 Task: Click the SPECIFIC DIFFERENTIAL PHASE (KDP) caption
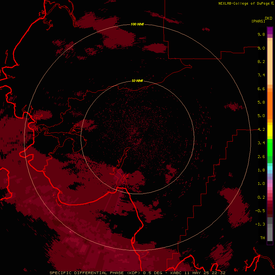(x=95, y=273)
